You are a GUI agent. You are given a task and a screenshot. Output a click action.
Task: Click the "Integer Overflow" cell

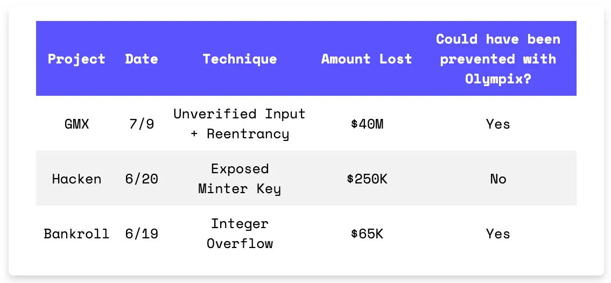coord(240,234)
